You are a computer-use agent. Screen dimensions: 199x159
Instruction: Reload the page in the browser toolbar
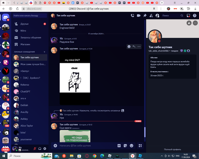[18, 9]
